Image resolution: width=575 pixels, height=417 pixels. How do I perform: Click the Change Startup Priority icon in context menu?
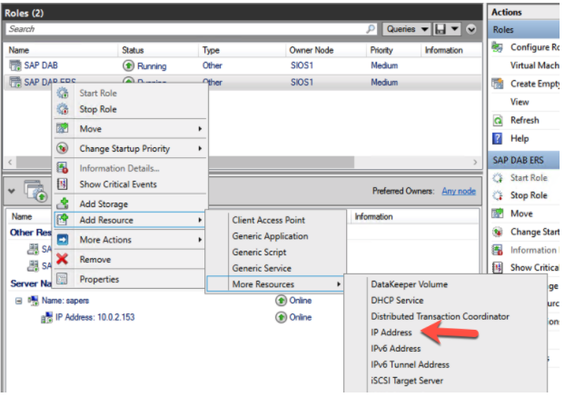pos(63,148)
